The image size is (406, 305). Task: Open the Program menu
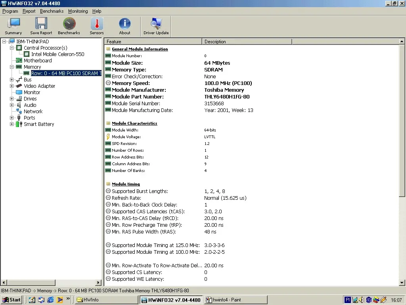click(10, 11)
